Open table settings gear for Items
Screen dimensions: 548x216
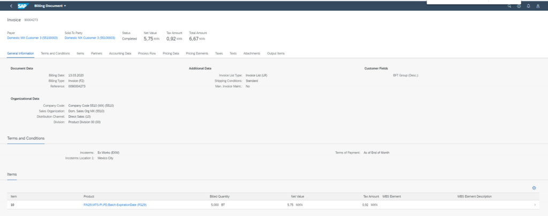pos(534,188)
